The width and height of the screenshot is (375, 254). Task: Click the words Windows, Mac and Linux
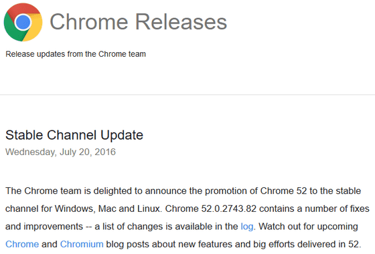tap(108, 209)
